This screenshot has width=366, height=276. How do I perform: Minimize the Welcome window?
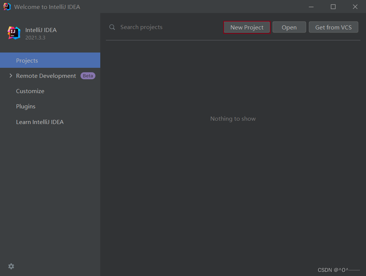pos(311,7)
